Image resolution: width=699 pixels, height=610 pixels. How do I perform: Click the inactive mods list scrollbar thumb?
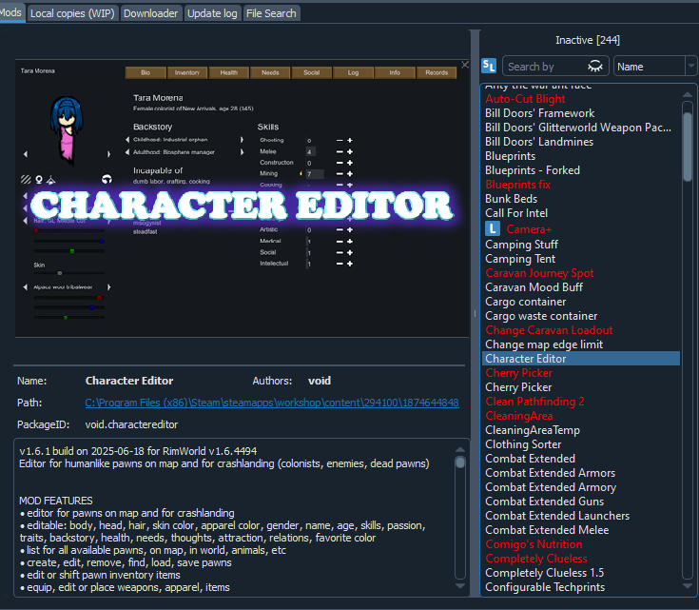tap(688, 148)
